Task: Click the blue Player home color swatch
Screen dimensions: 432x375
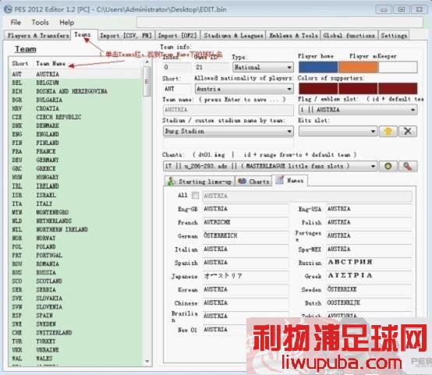Action: pyautogui.click(x=318, y=67)
